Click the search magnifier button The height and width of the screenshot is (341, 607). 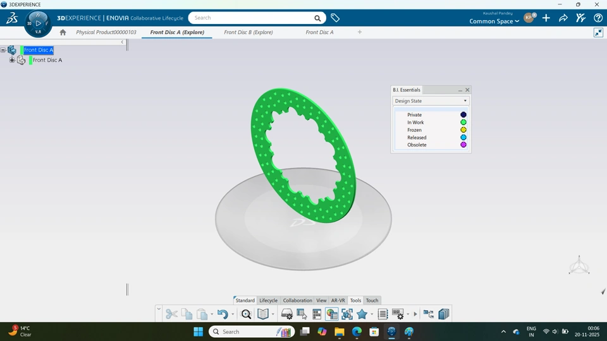[317, 18]
